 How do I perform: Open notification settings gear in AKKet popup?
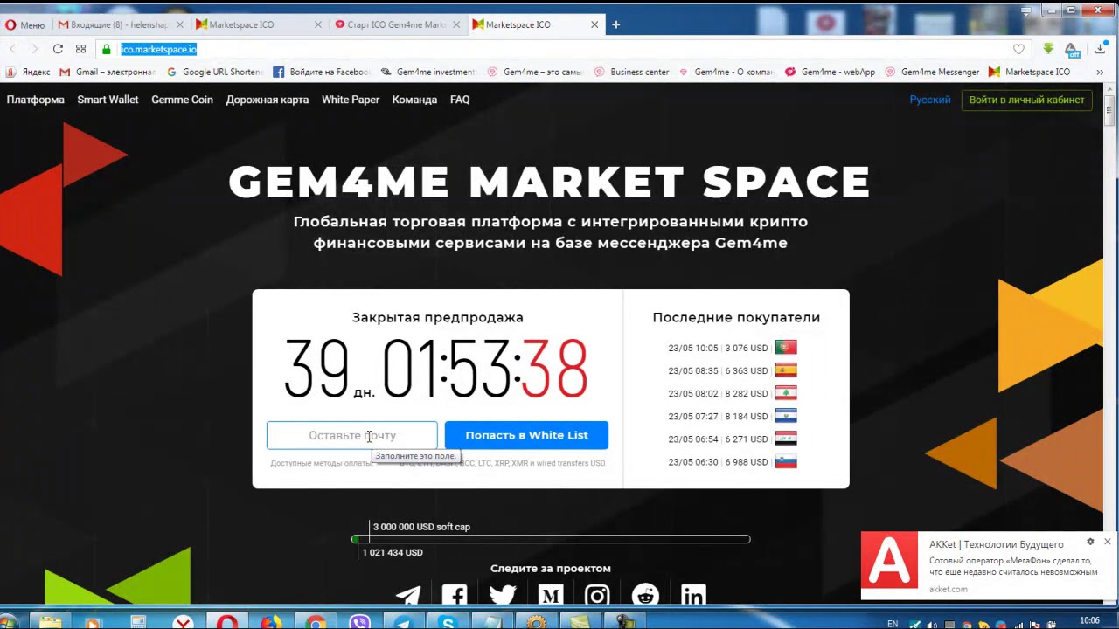[1090, 542]
